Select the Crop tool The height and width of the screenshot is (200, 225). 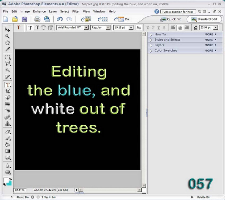tap(7, 91)
